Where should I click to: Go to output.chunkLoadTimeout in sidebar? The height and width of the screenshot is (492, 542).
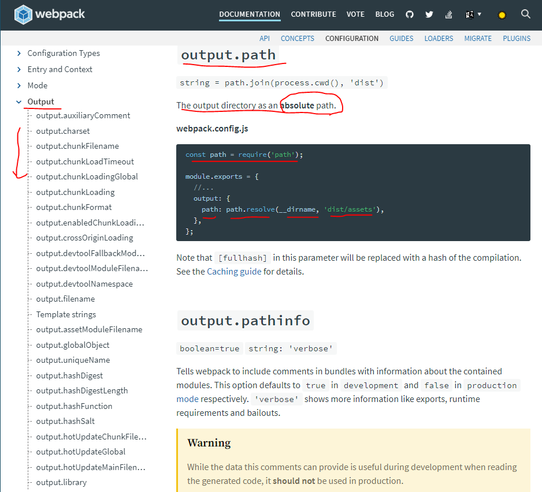click(x=85, y=162)
